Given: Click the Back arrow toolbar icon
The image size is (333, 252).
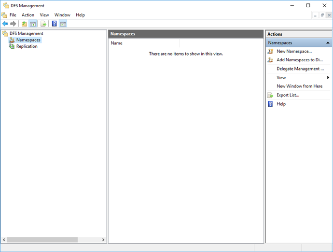Looking at the screenshot, I should coord(5,24).
